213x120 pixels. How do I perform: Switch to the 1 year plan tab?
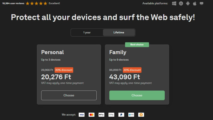tap(87, 33)
